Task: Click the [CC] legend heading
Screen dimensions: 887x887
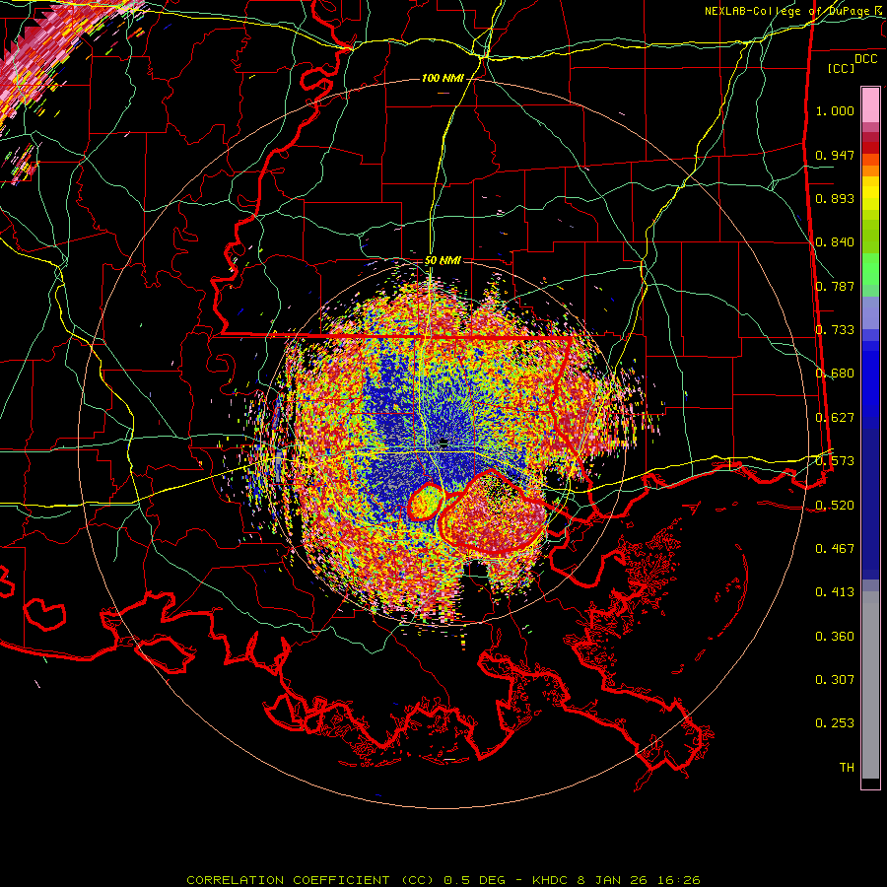Action: [x=842, y=68]
